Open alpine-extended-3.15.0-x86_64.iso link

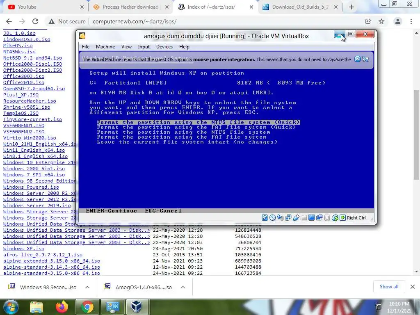(51, 261)
